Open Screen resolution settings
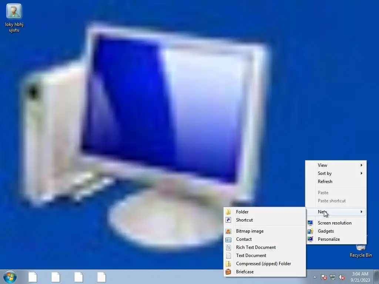Screen dimensions: 379x284 336,223
